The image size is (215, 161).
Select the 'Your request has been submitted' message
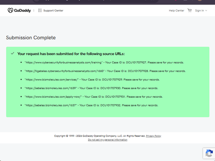[71, 54]
